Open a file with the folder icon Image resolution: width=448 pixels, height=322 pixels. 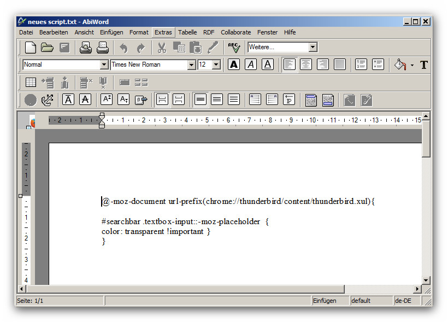(47, 48)
